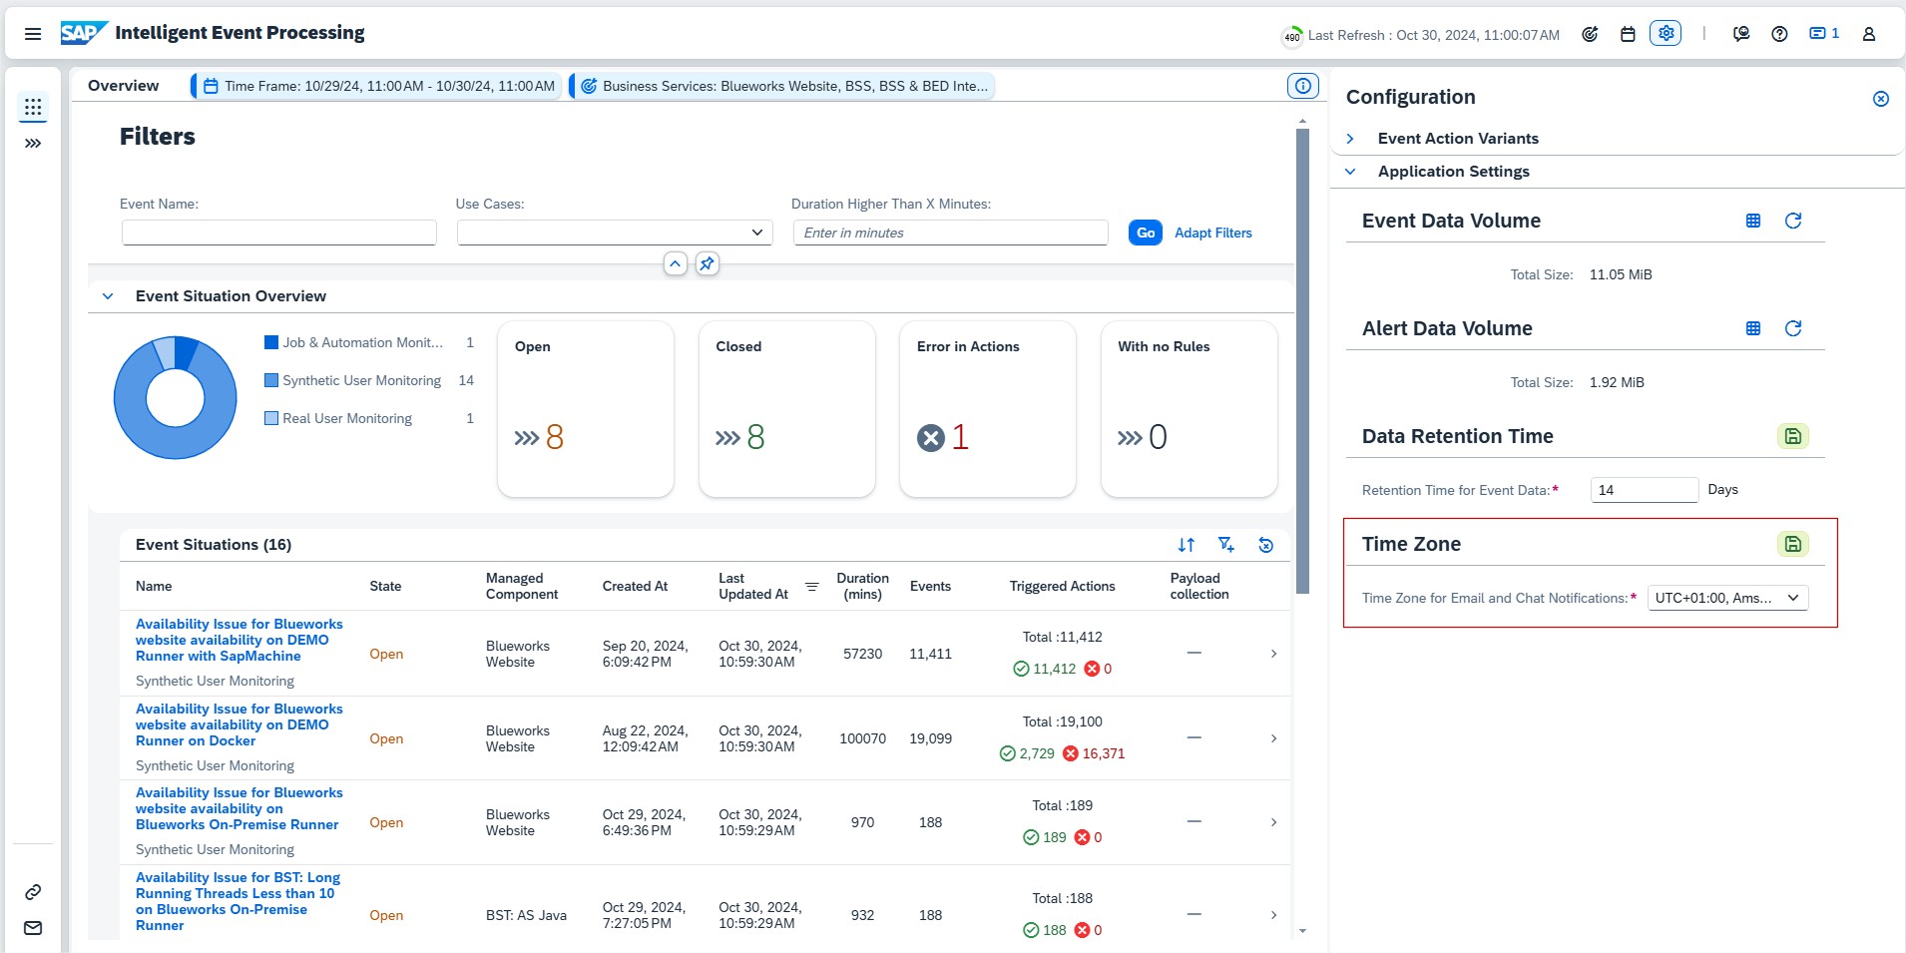1906x953 pixels.
Task: Sort the Event Situations table
Action: (x=1186, y=545)
